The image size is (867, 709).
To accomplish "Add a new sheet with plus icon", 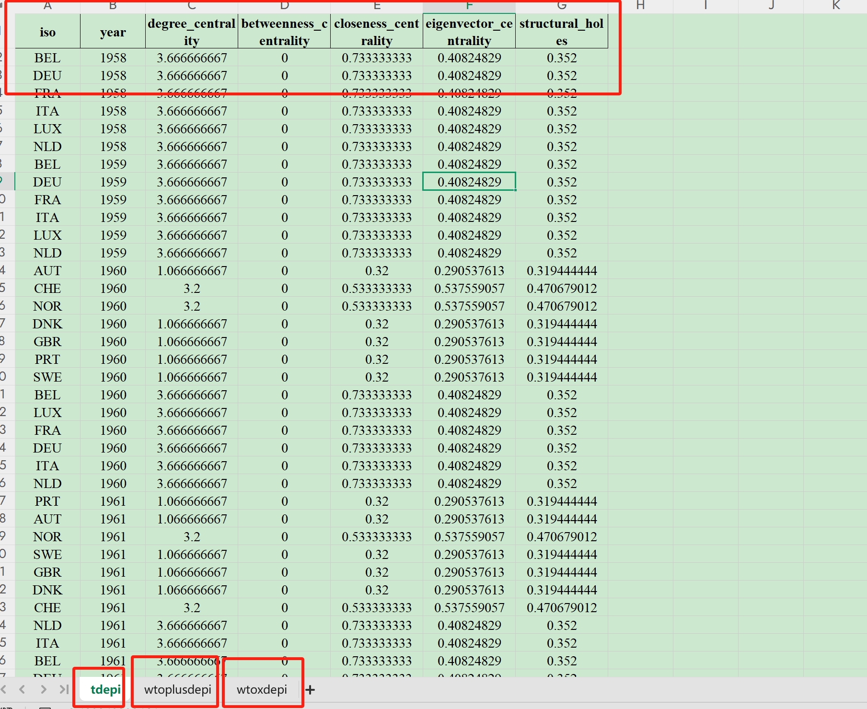I will pos(310,690).
